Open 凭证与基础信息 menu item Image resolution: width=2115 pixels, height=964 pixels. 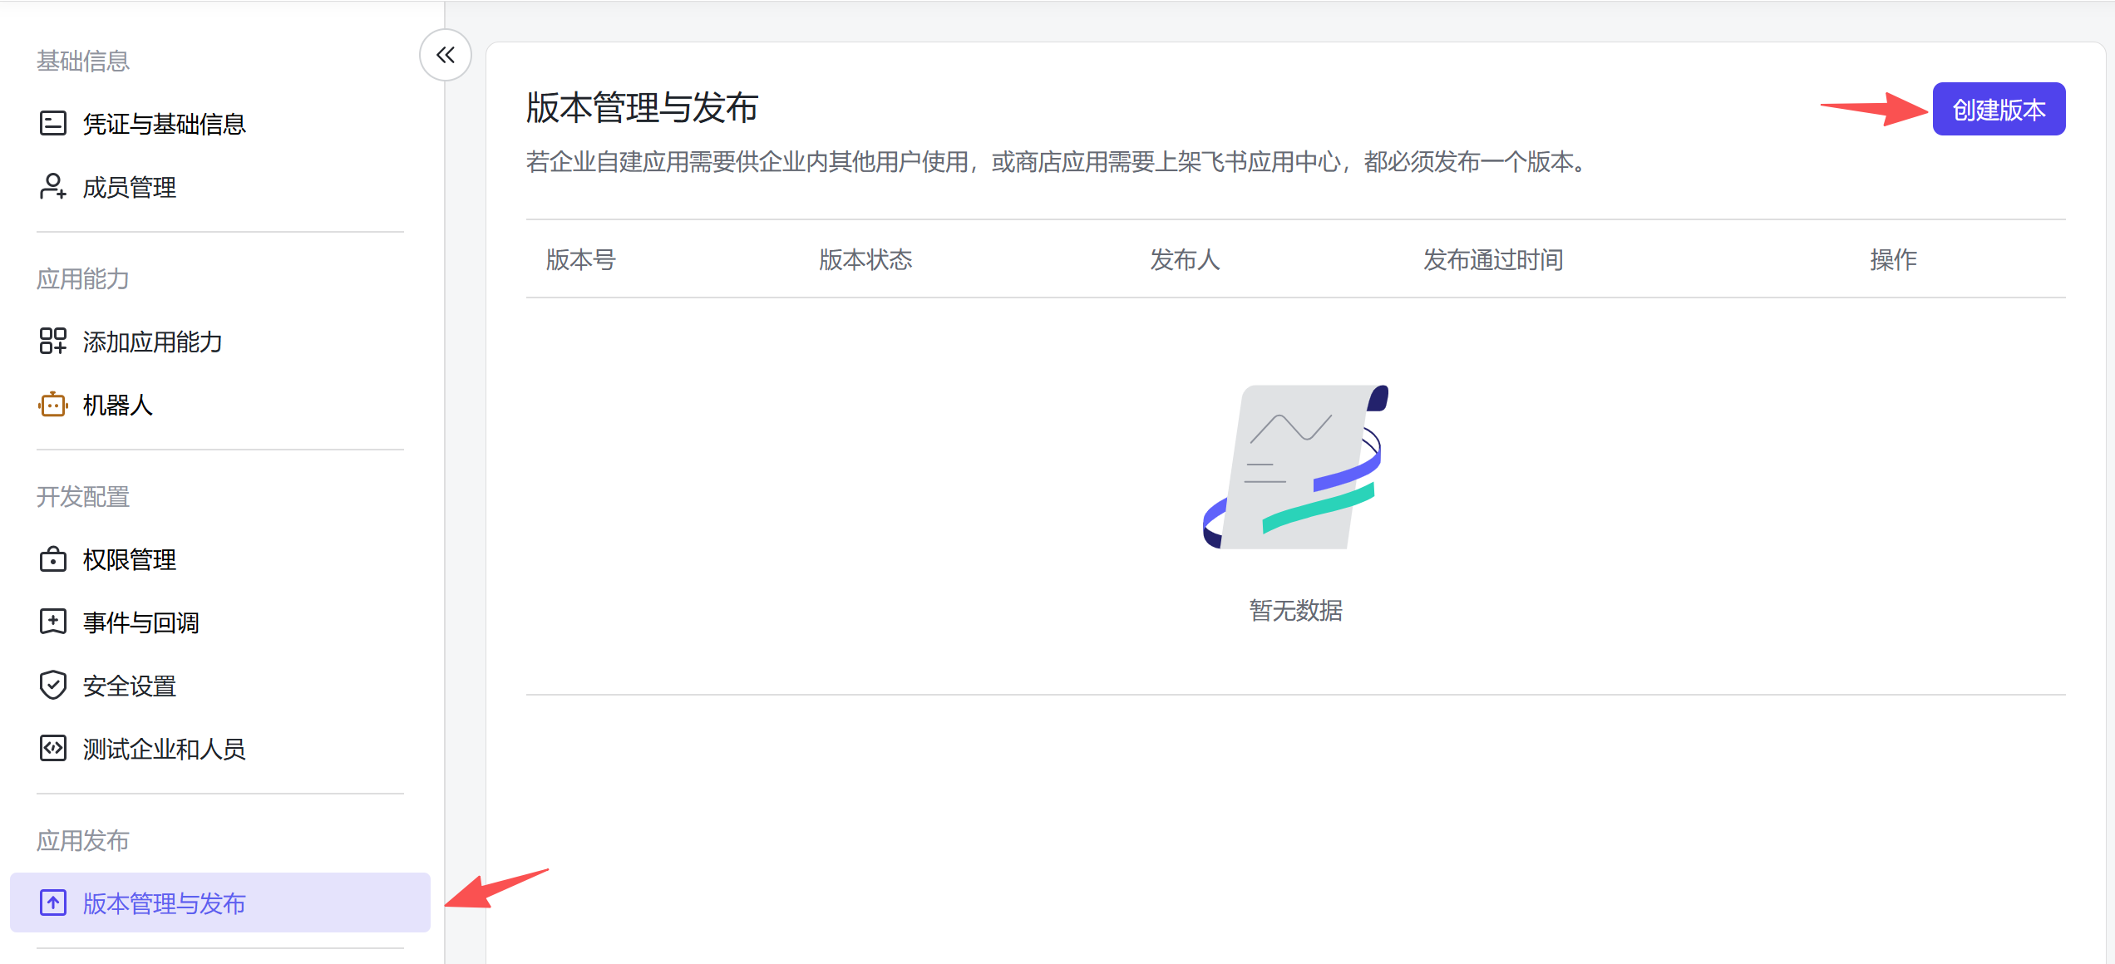pos(164,124)
